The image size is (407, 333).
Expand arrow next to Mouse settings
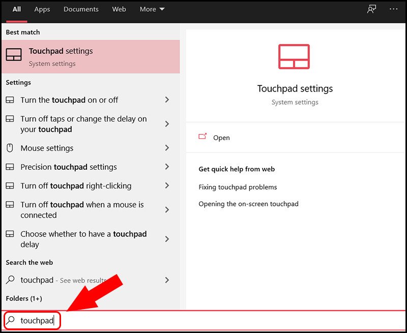coord(167,148)
